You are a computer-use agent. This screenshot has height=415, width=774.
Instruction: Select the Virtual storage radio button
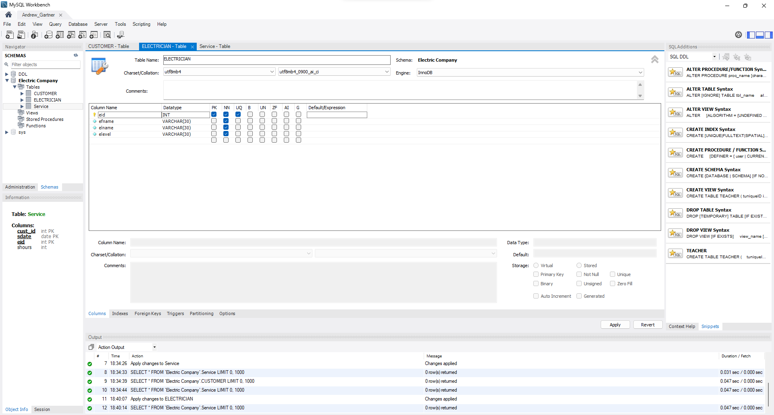(536, 266)
